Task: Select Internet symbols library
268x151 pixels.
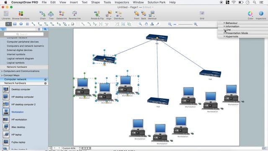Action: (16, 54)
